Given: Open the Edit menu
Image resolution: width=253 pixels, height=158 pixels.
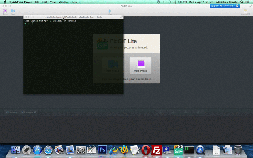Looking at the screenshot, I should tap(45, 2).
